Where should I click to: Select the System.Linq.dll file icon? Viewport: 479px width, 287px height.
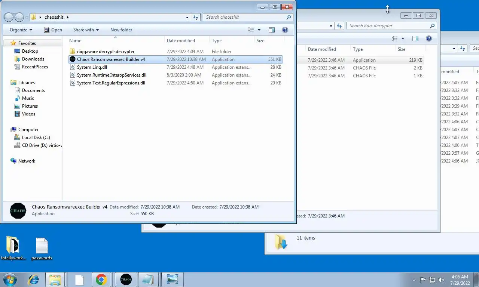tap(73, 67)
